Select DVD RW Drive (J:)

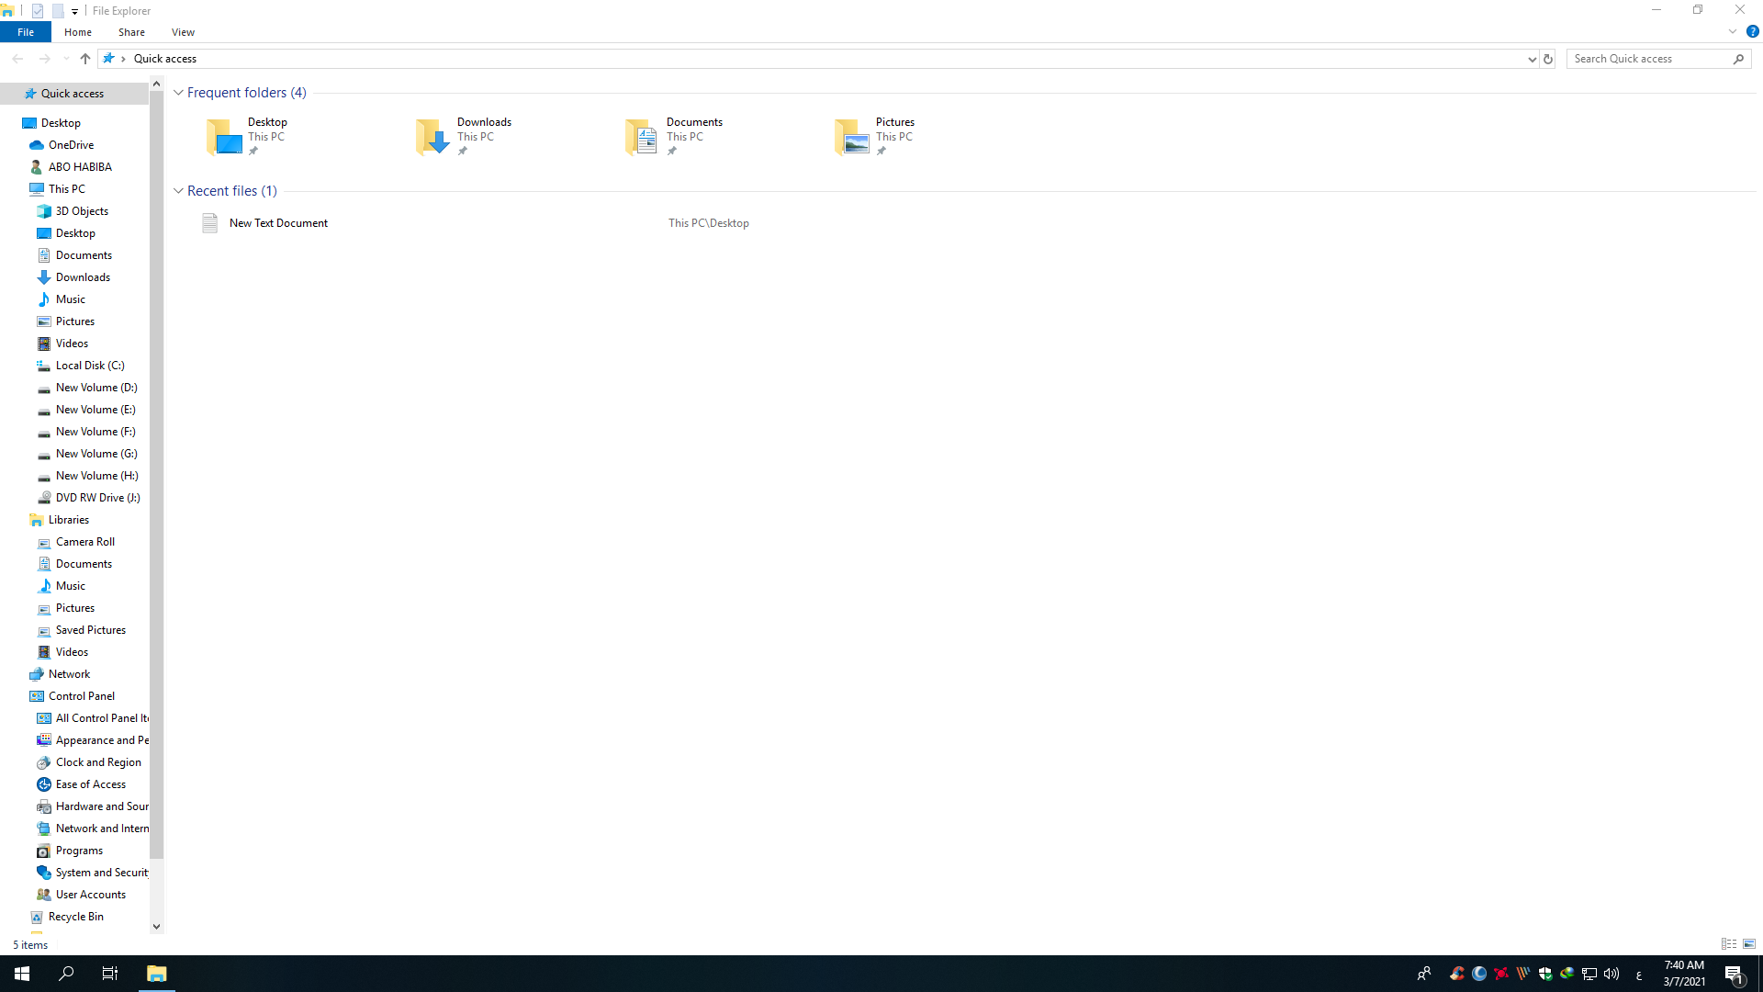coord(97,498)
